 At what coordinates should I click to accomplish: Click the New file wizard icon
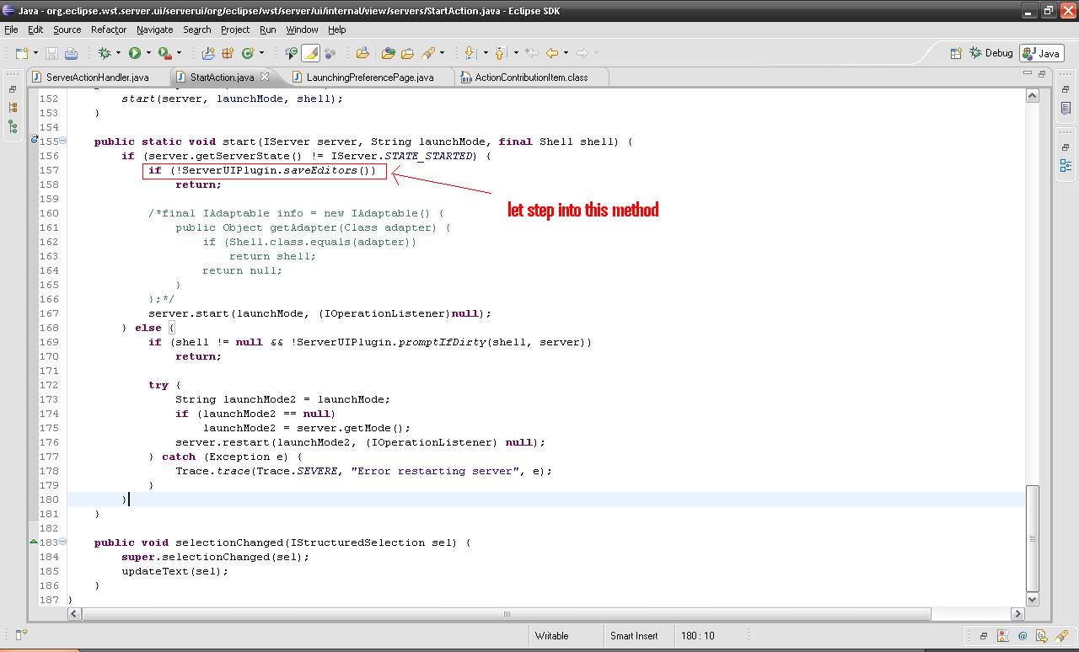[21, 53]
